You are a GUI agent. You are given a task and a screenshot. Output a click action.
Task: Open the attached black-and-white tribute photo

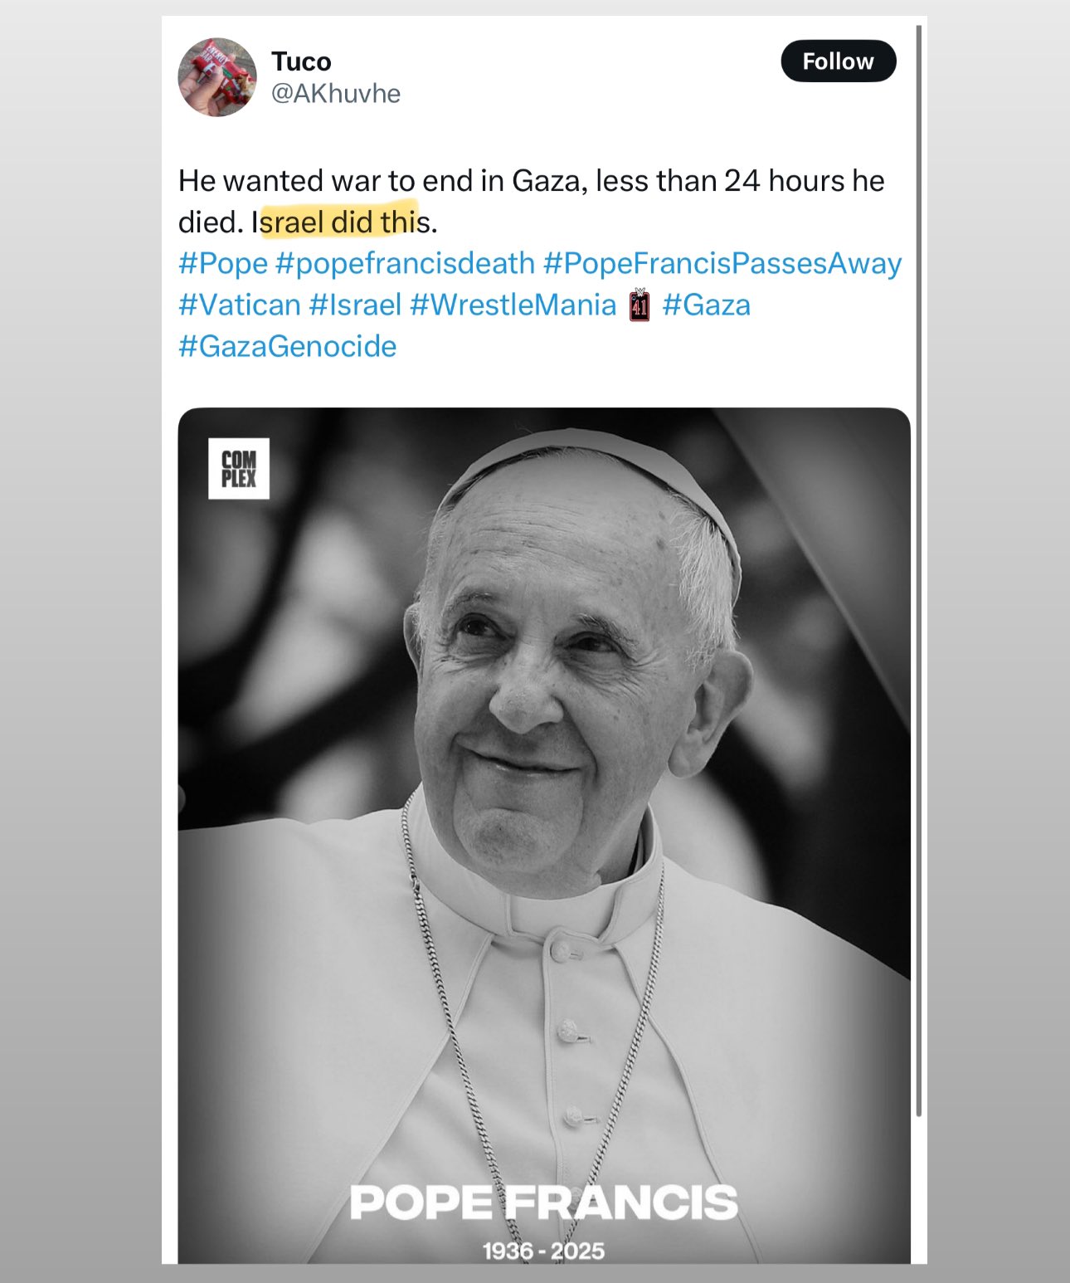544,835
